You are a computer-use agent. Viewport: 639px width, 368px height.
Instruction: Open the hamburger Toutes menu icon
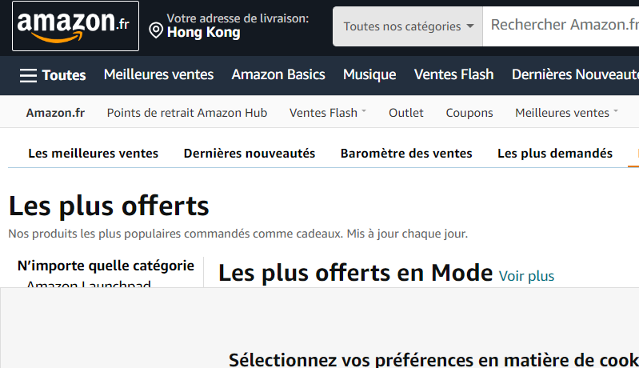pos(28,75)
